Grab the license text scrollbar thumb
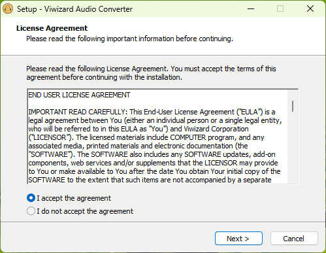This screenshot has height=253, width=326. tap(293, 107)
